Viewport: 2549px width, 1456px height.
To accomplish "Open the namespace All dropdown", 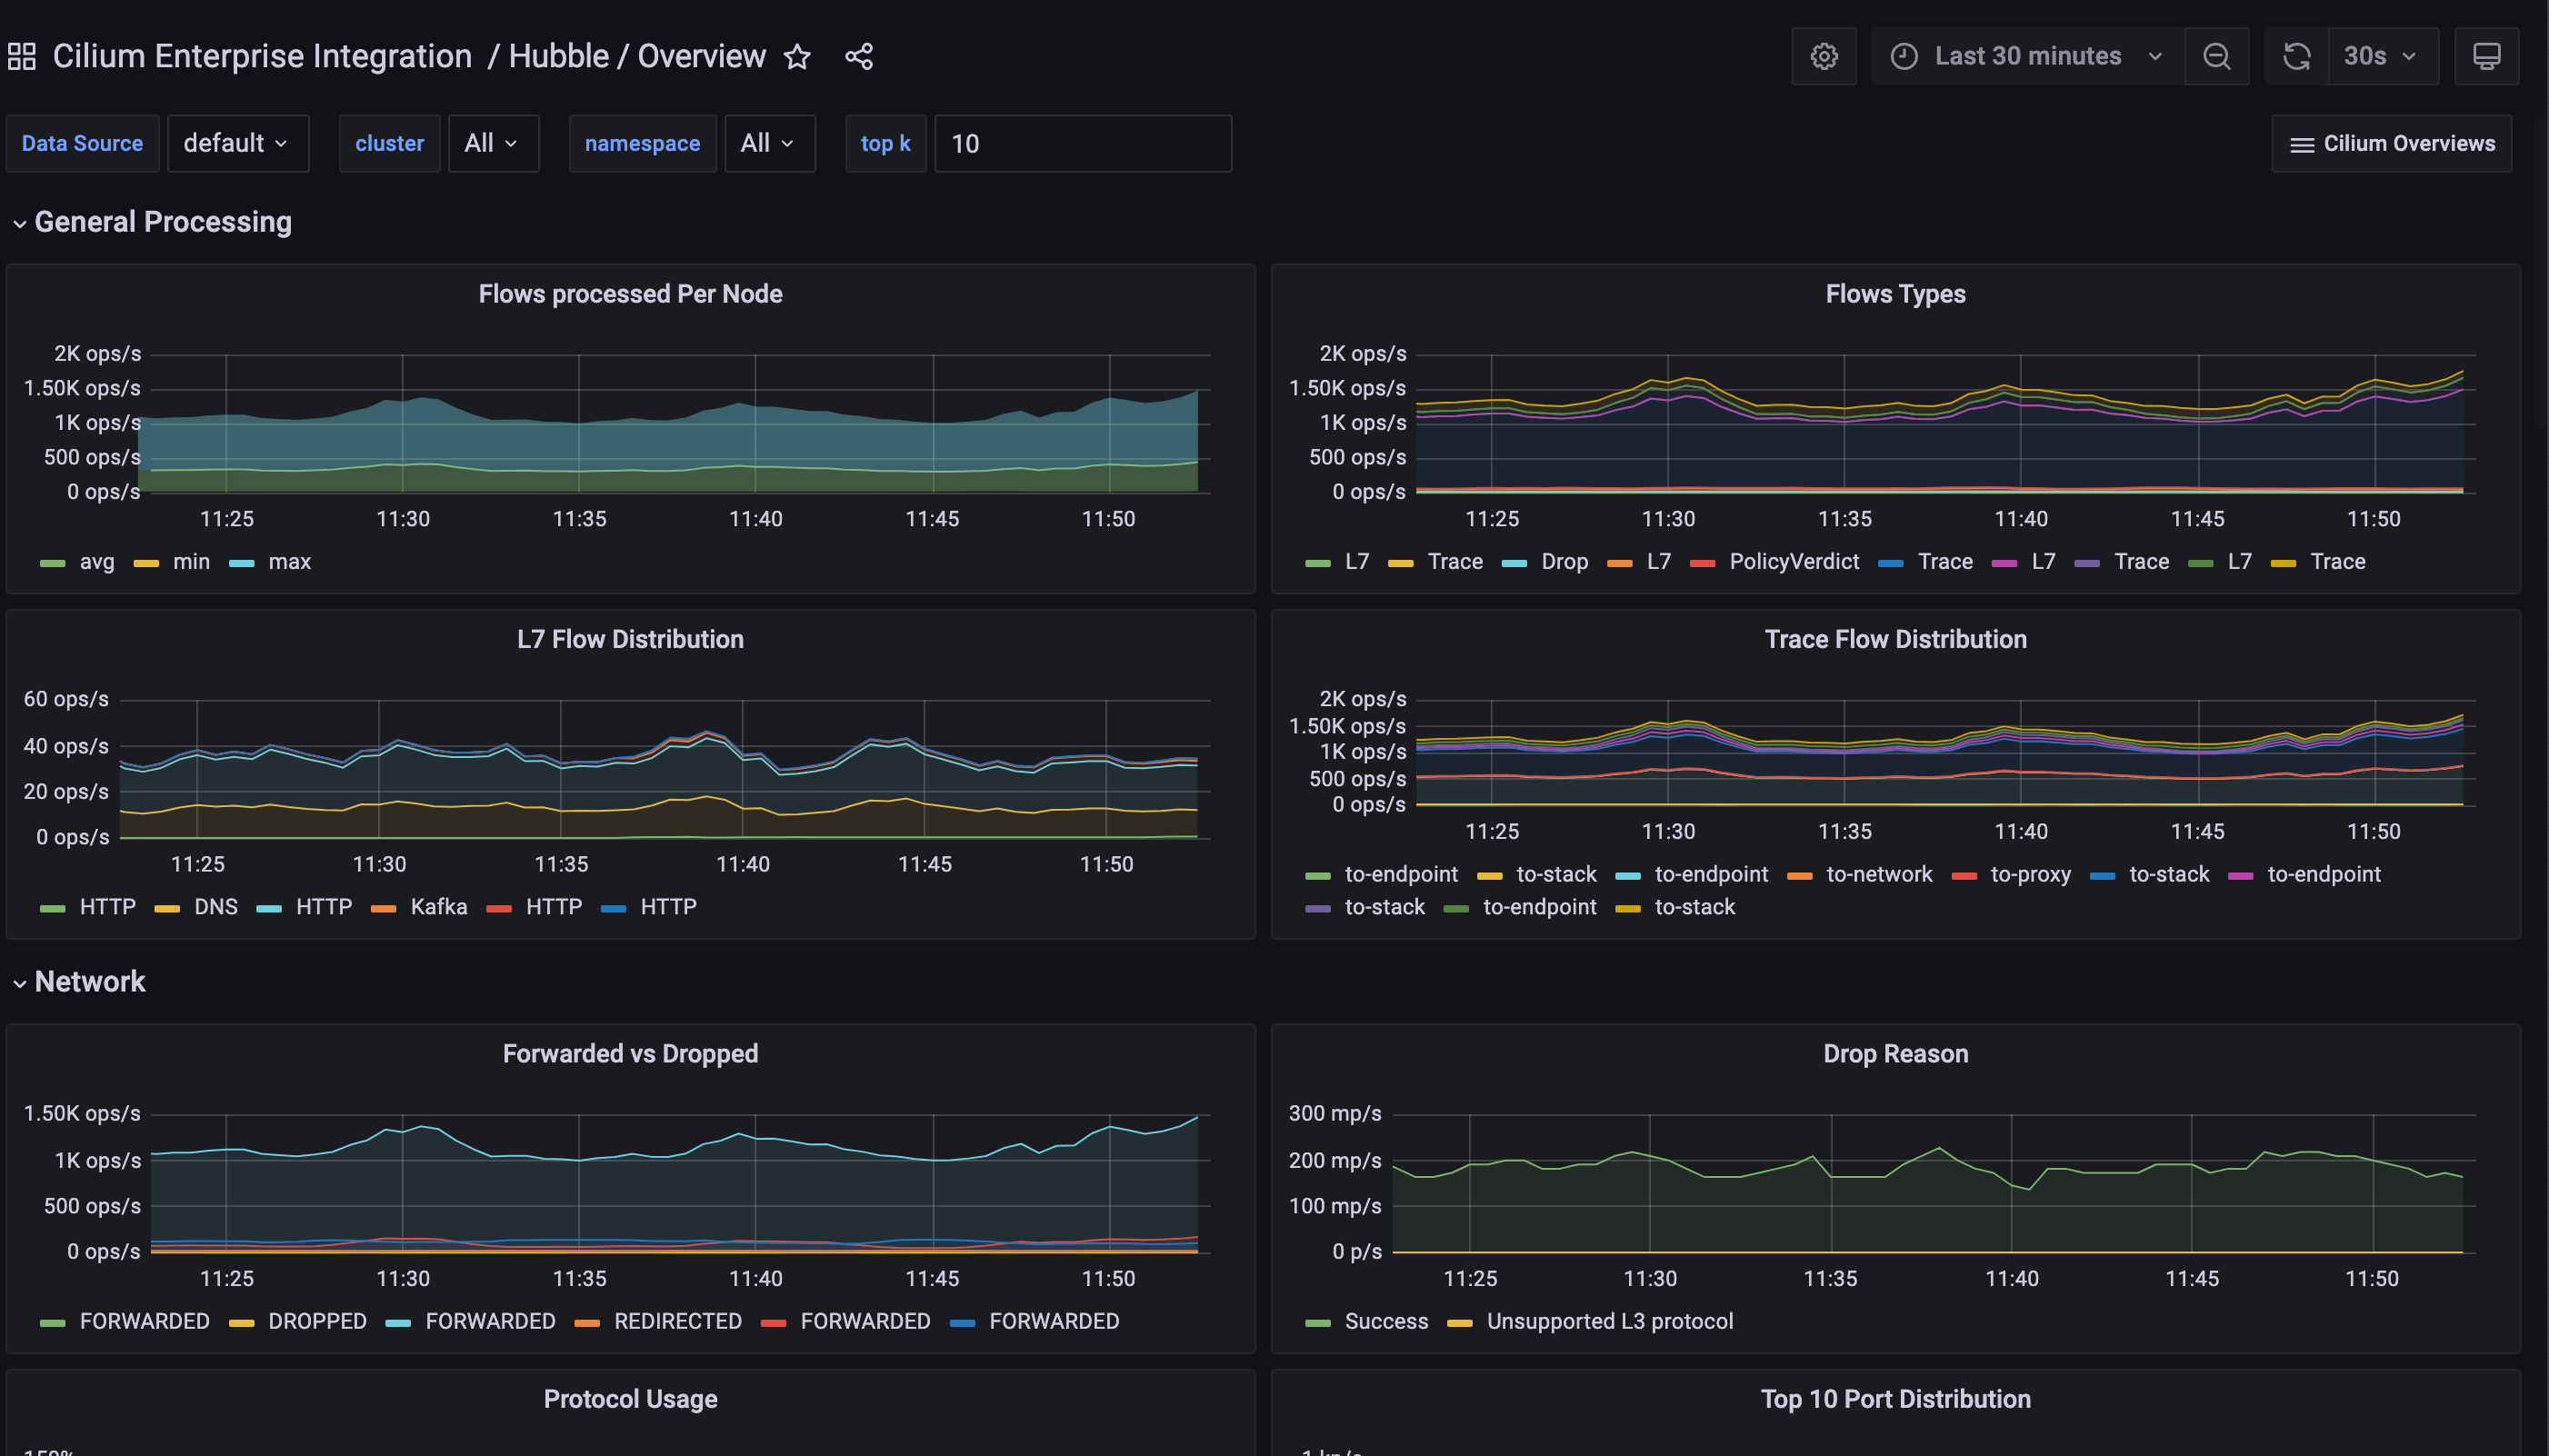I will [x=768, y=144].
